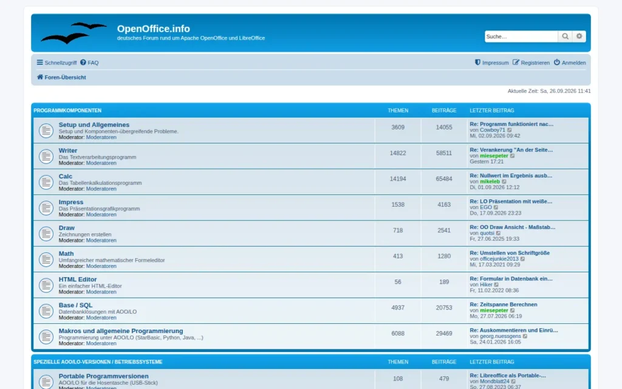
Task: Open SPEZIELLE AOO/LO-VERSIONEN / BETRIEBSSYSTEME category
Action: (98, 362)
